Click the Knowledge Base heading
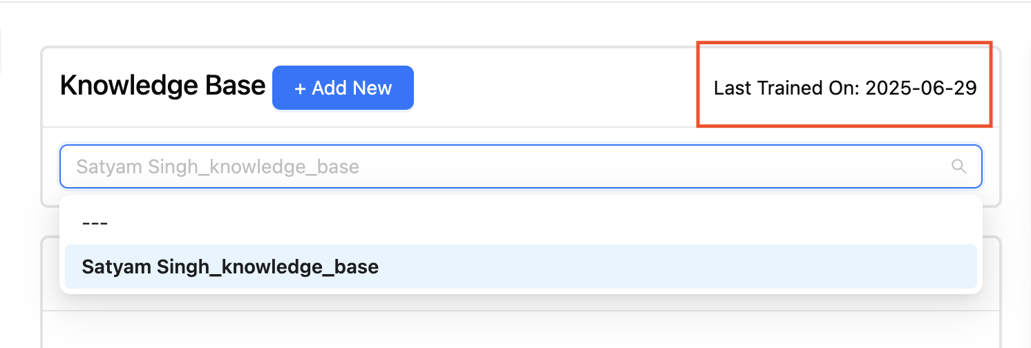Image resolution: width=1031 pixels, height=348 pixels. [x=162, y=86]
